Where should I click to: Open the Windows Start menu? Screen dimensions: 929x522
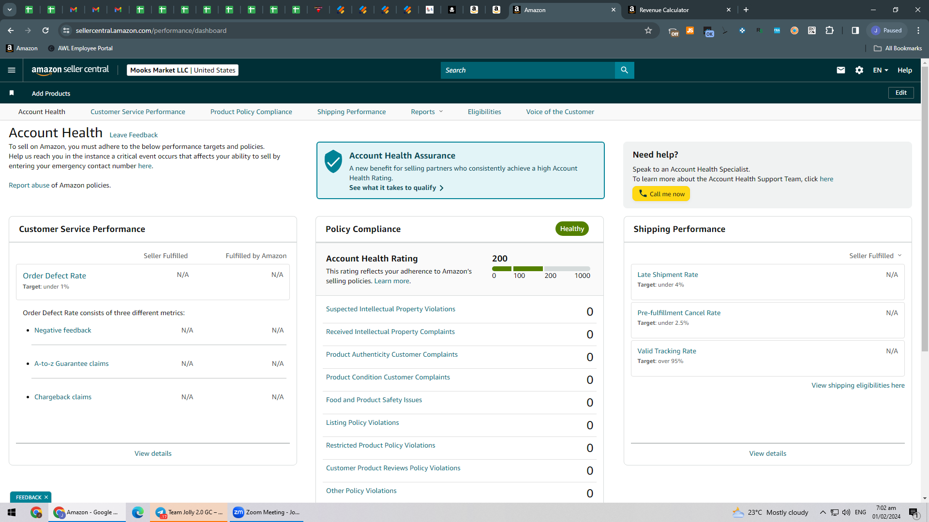pos(12,512)
